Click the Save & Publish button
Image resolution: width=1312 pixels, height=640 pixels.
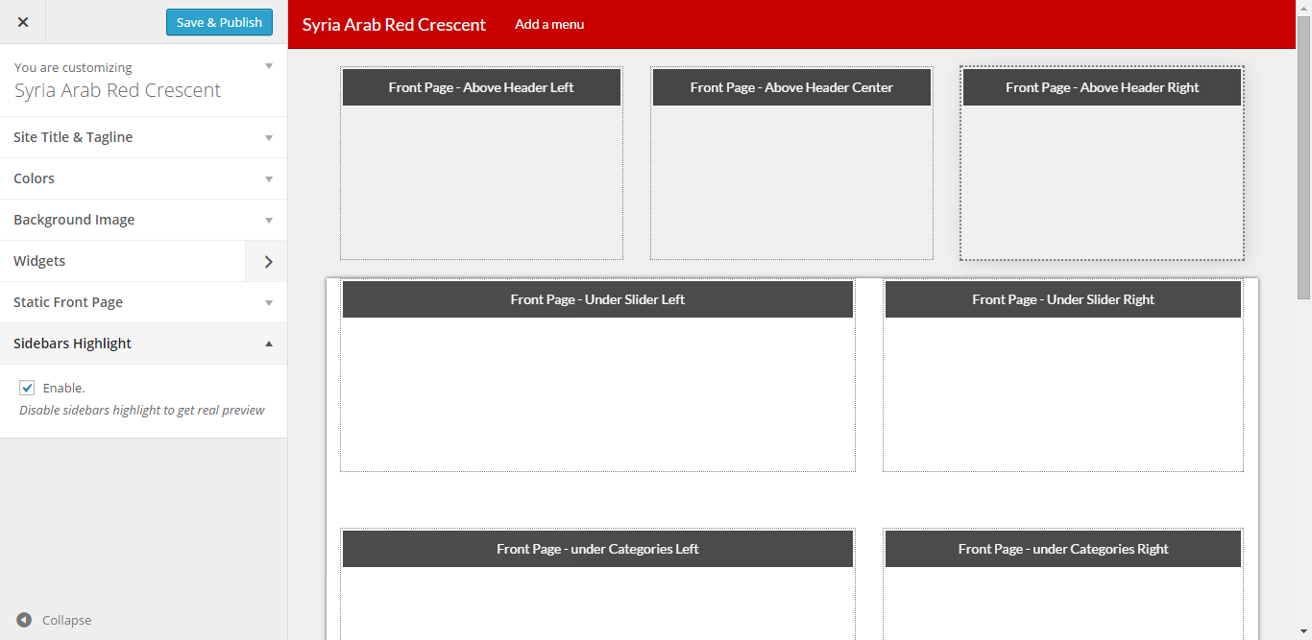click(x=219, y=22)
